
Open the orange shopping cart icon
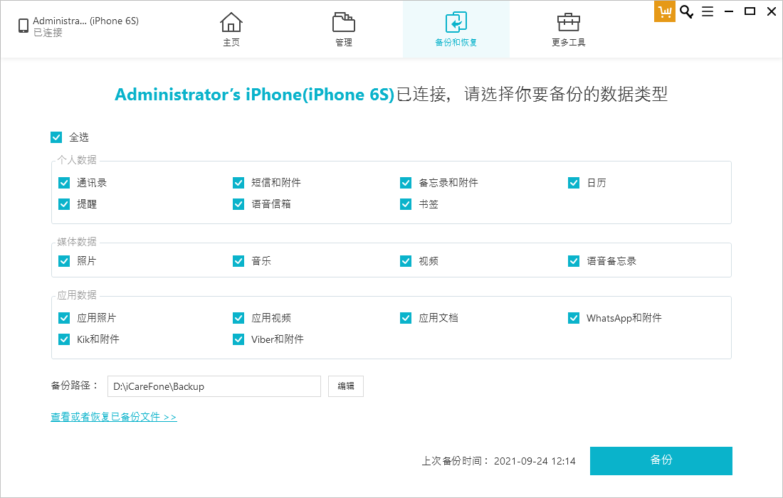(x=665, y=11)
